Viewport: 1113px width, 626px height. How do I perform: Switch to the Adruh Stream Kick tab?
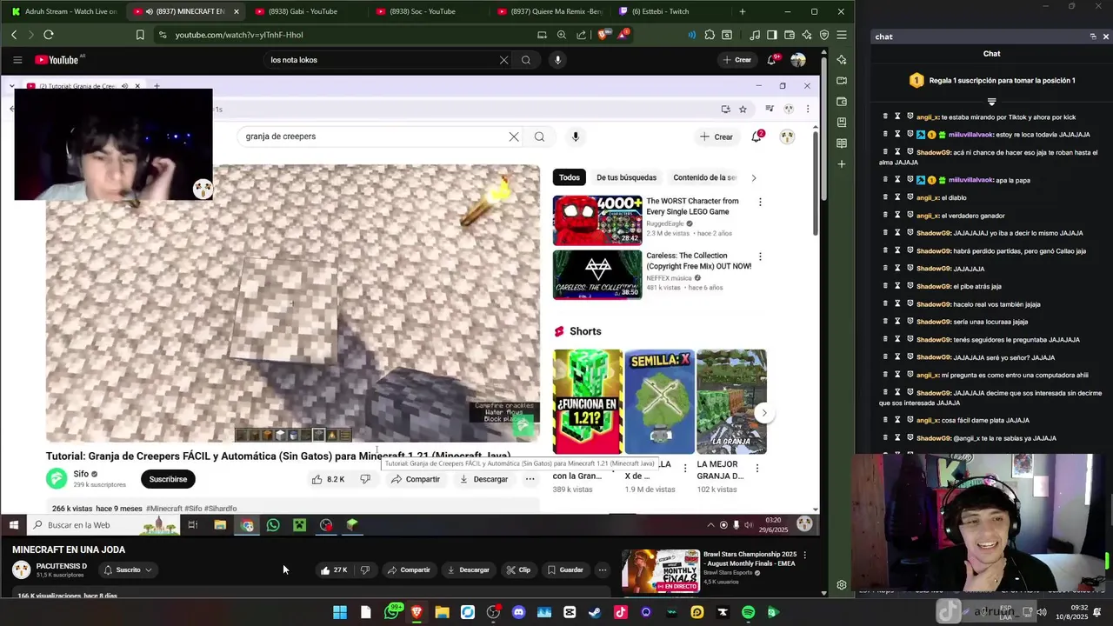(x=63, y=11)
